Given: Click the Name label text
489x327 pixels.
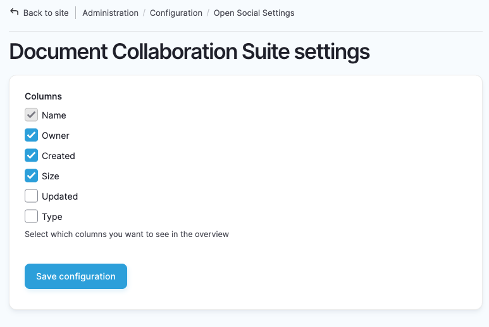Looking at the screenshot, I should (54, 115).
